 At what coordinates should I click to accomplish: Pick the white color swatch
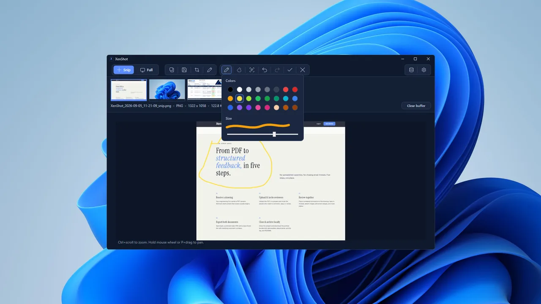pyautogui.click(x=240, y=90)
